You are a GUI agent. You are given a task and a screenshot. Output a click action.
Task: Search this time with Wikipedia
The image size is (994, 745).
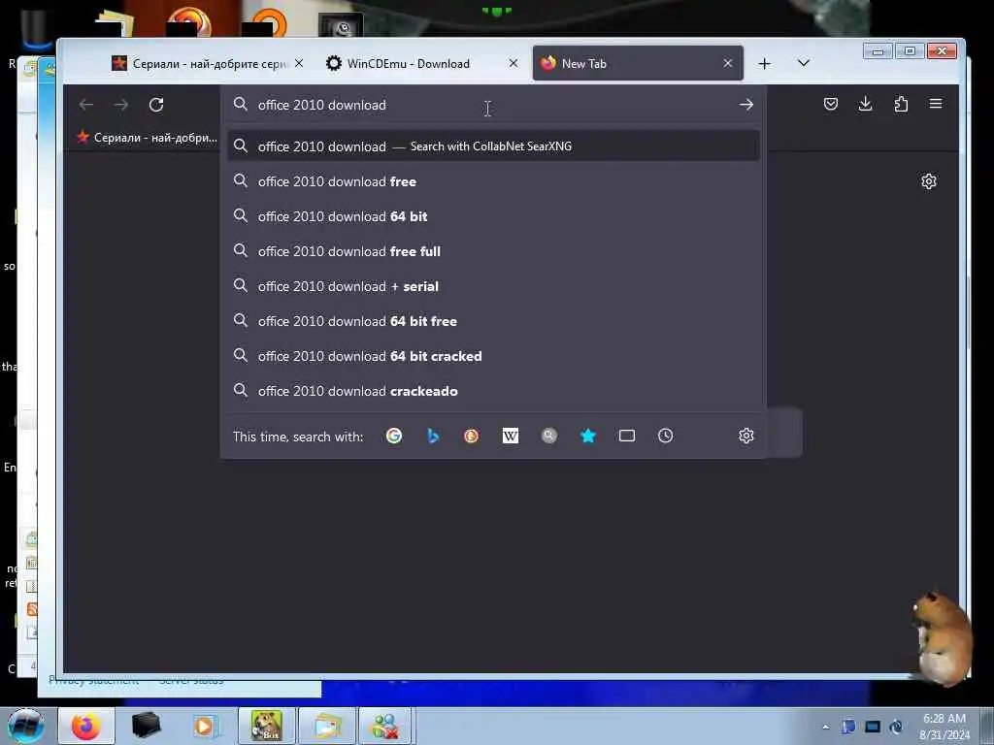pos(511,436)
